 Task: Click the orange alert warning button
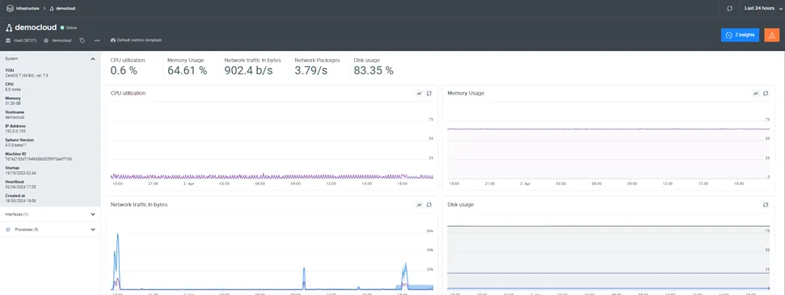(772, 35)
